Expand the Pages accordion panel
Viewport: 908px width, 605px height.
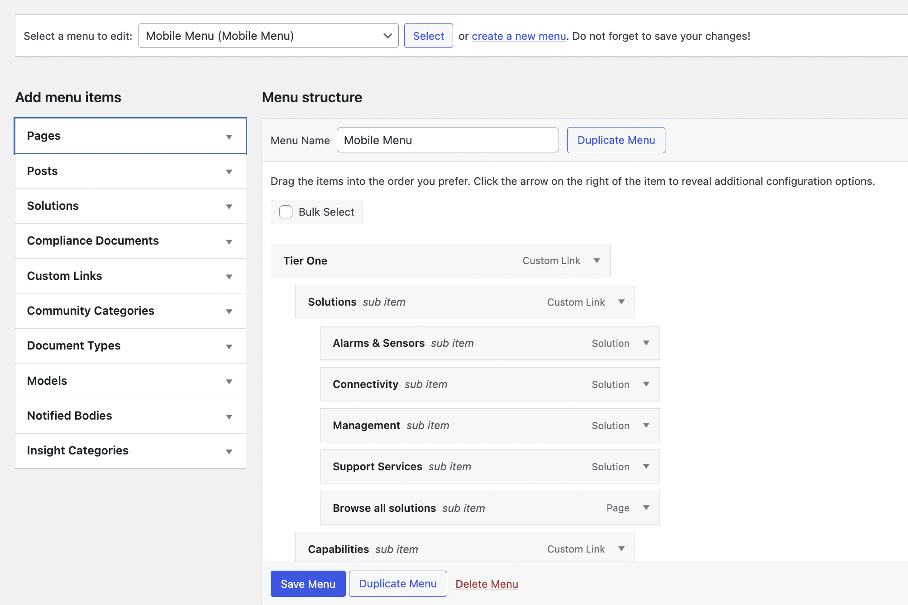[229, 136]
